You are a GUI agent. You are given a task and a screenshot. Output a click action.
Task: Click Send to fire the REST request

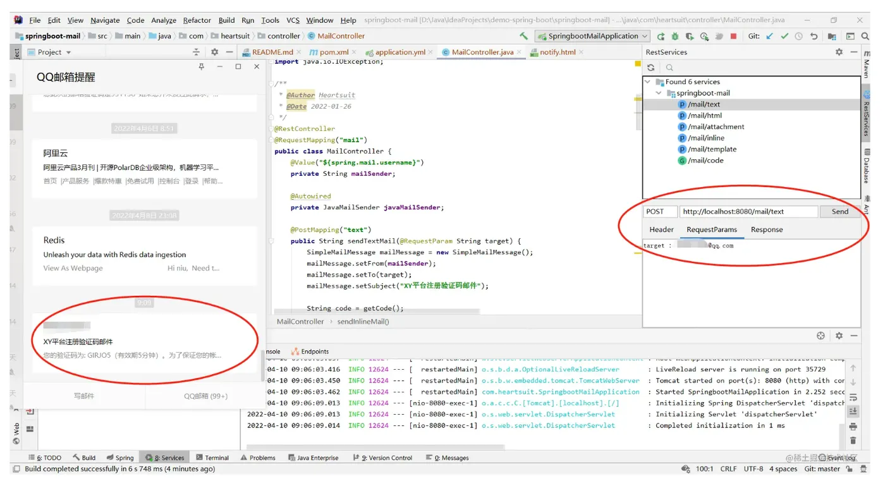pos(840,212)
